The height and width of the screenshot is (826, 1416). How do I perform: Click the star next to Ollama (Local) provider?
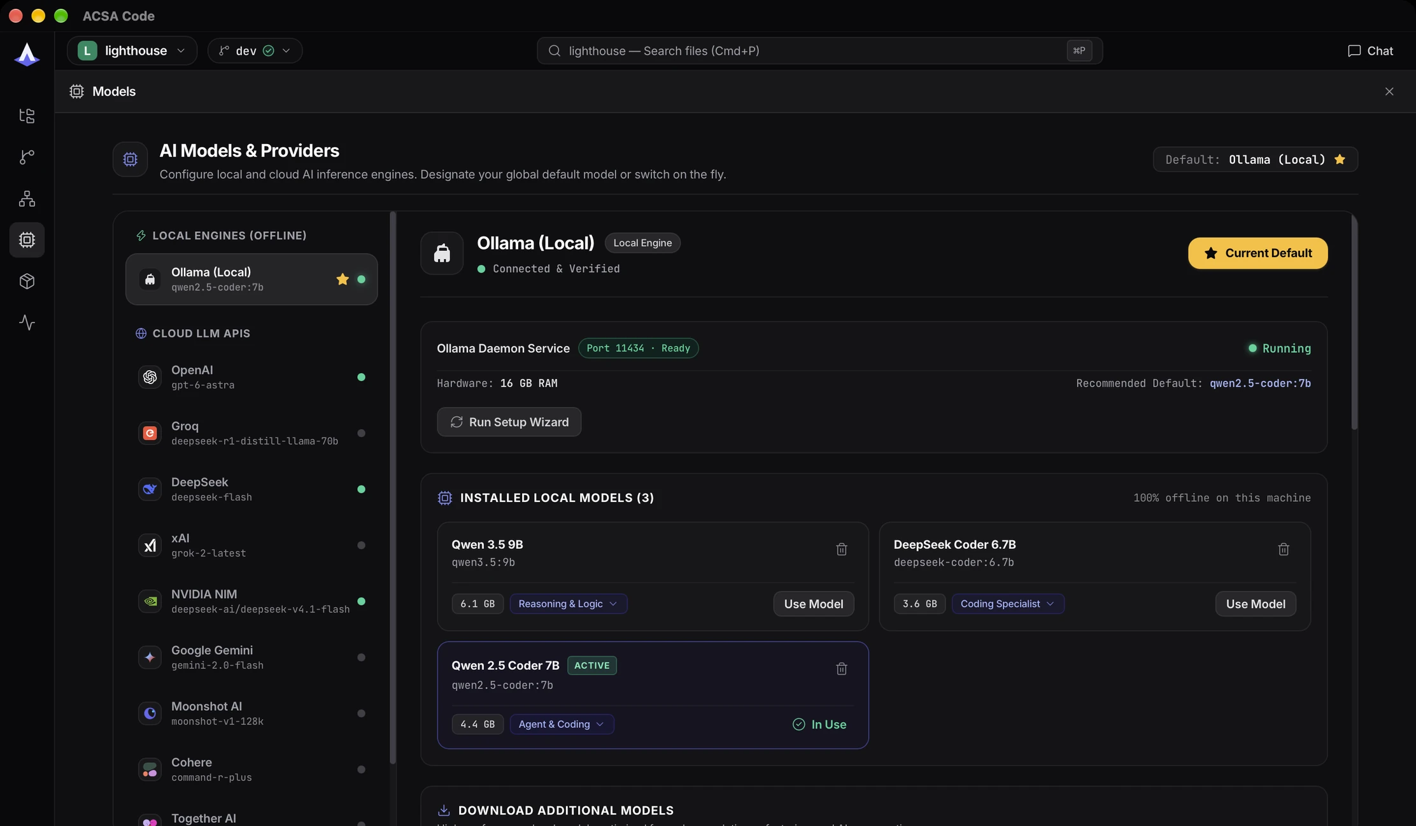pyautogui.click(x=343, y=279)
